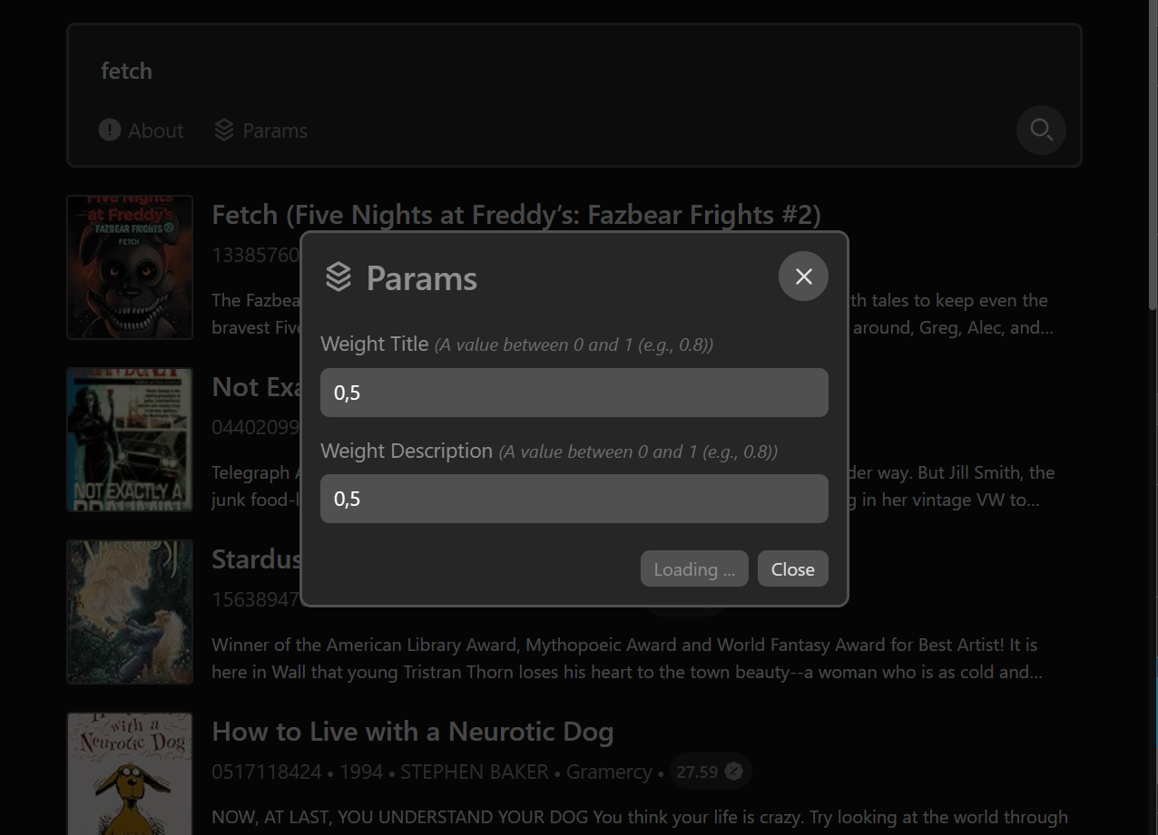Close the Params dialog with X icon
Screen dimensions: 1158x835
coord(803,277)
